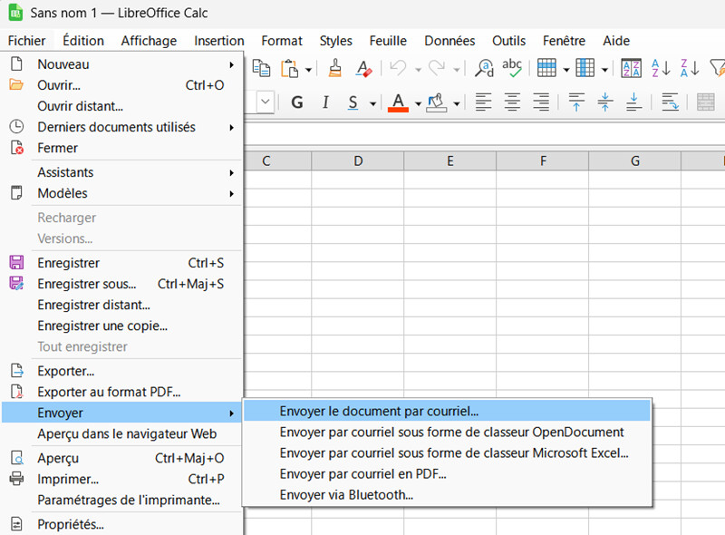Viewport: 725px width, 535px height.
Task: Click Envoyer par courriel en PDF...
Action: tap(362, 473)
